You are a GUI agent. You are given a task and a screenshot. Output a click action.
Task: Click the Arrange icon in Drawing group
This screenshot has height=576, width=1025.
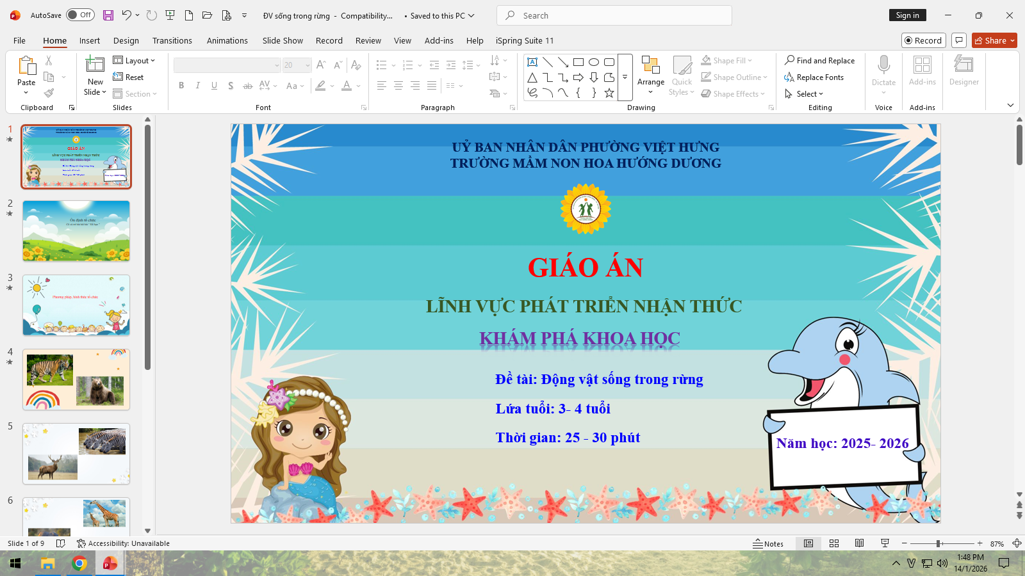(x=650, y=65)
